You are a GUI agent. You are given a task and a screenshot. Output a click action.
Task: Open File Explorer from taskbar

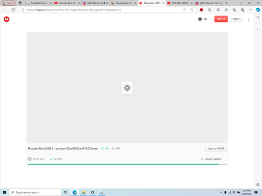coord(83,192)
